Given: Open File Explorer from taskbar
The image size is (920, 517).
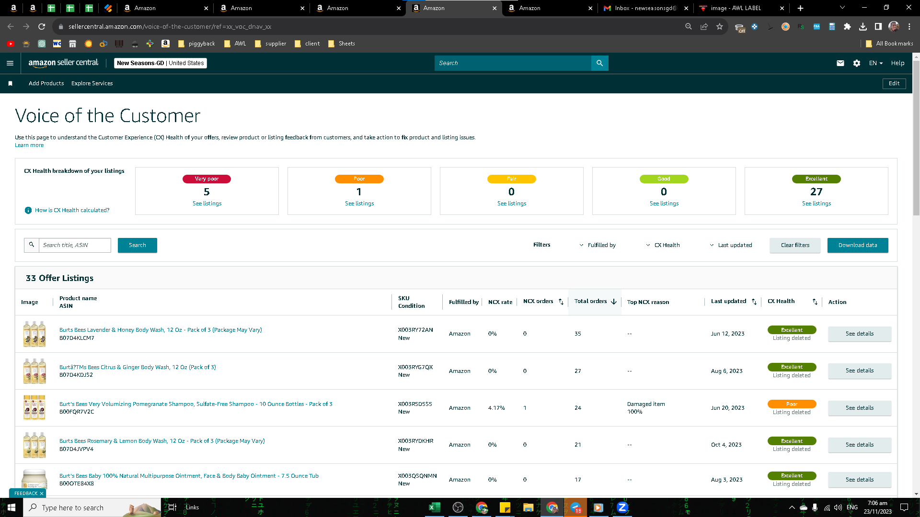Looking at the screenshot, I should click(x=528, y=507).
